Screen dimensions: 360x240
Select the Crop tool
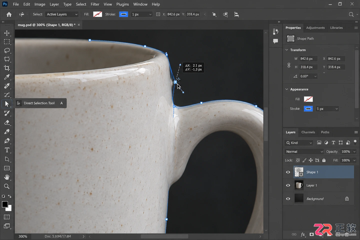click(x=7, y=68)
